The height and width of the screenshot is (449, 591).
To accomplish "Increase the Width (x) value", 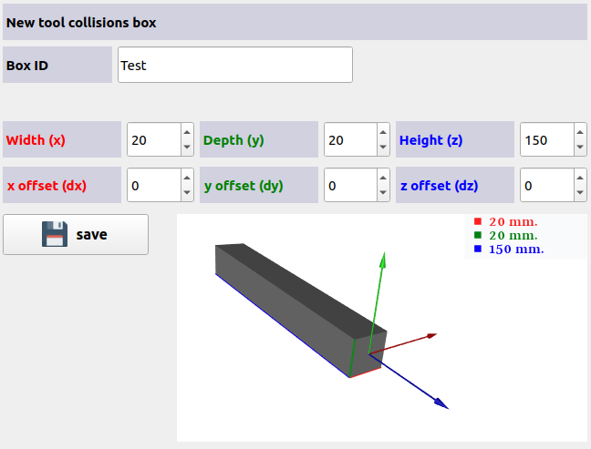I will tap(187, 132).
